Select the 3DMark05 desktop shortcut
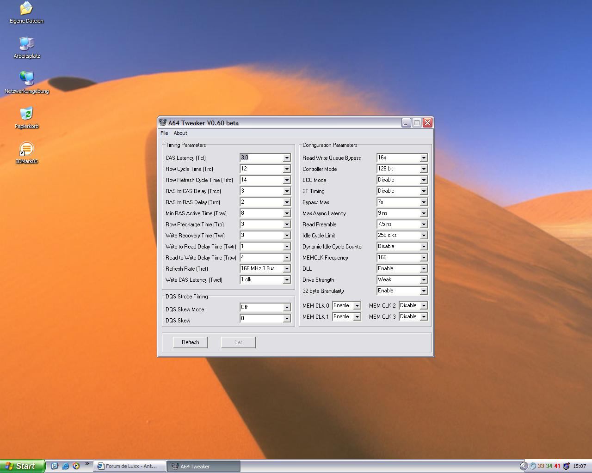The width and height of the screenshot is (592, 473). 26,153
